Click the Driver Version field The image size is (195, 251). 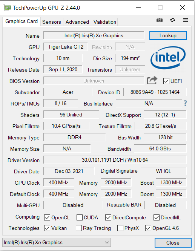click(x=115, y=160)
